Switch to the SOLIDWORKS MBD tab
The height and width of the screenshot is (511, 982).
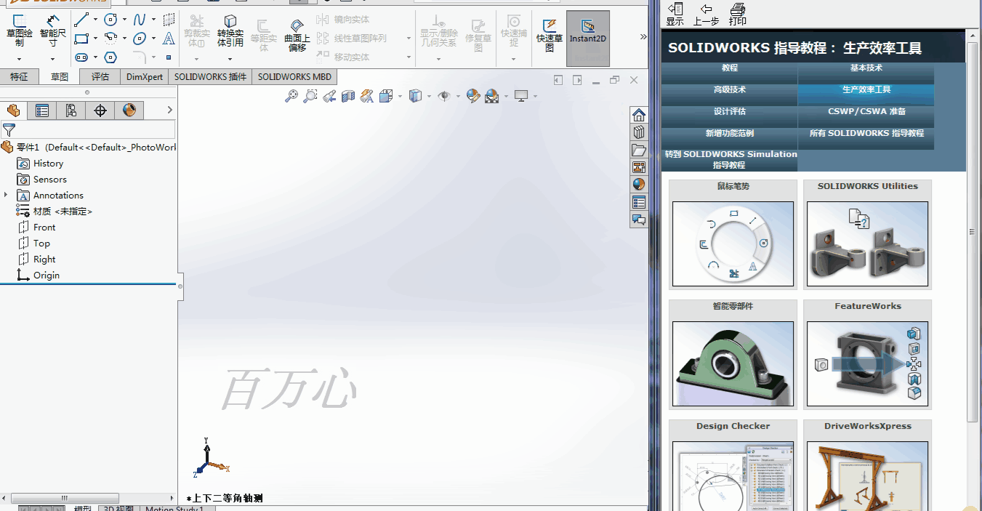(x=294, y=76)
